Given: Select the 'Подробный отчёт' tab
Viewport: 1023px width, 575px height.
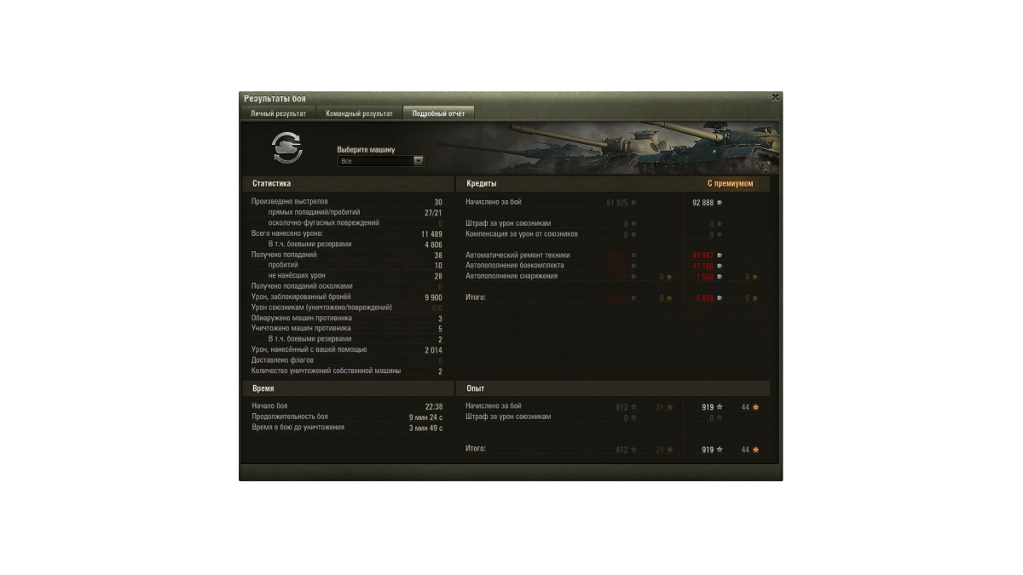Looking at the screenshot, I should tap(438, 113).
